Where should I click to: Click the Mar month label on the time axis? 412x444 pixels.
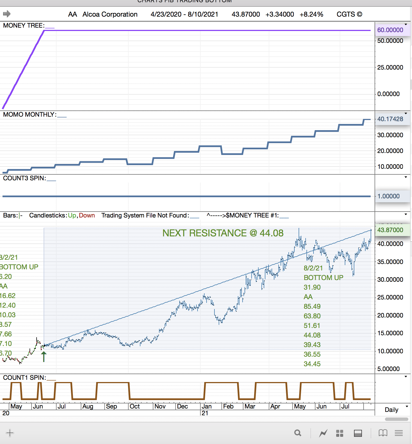[250, 407]
